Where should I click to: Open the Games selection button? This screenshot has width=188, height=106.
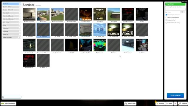pos(169,103)
